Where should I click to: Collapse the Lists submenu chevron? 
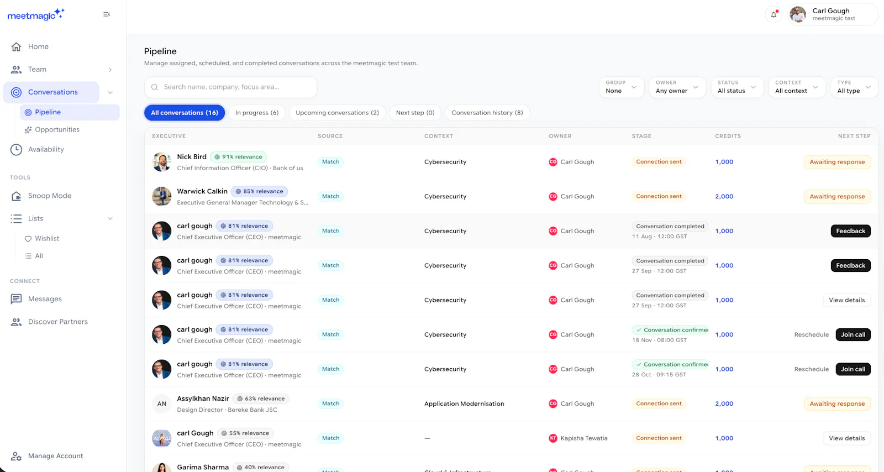tap(110, 219)
